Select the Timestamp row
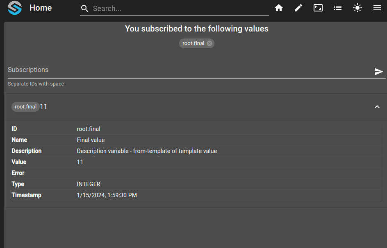The width and height of the screenshot is (387, 248). (196, 195)
